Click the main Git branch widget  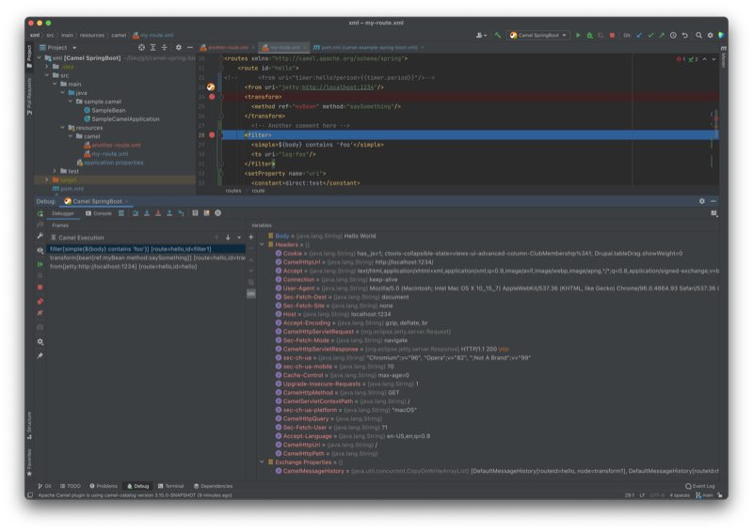pyautogui.click(x=704, y=495)
